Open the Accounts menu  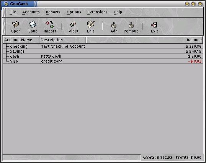pyautogui.click(x=31, y=12)
